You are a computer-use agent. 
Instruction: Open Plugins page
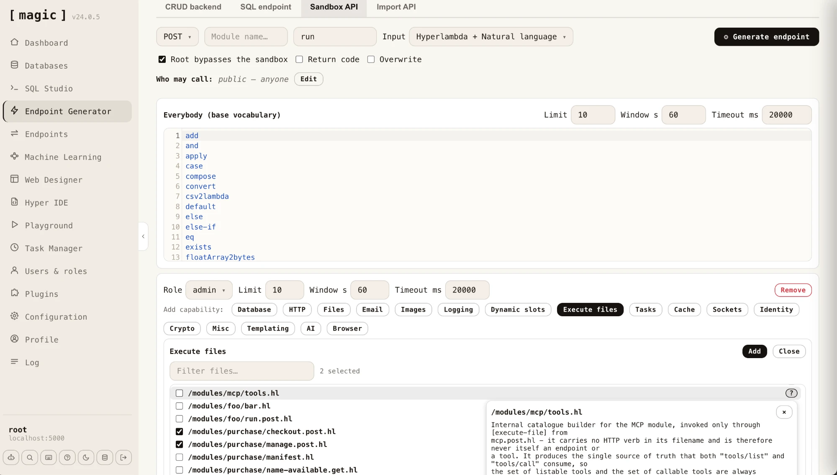[67, 294]
